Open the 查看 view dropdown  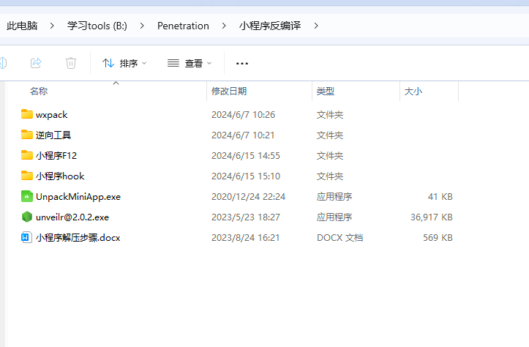190,64
